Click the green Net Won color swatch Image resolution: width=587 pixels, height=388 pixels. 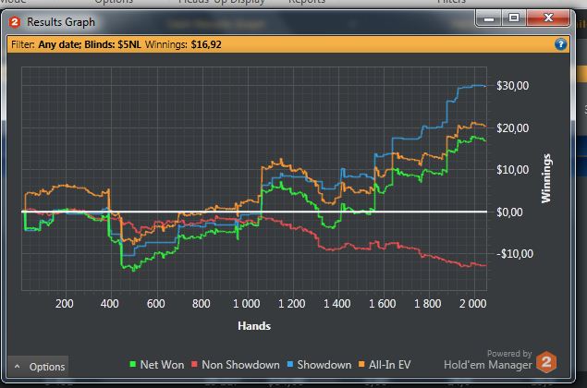click(x=132, y=364)
